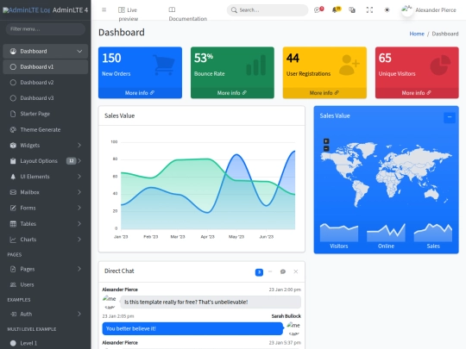Zoom in on the world map
This screenshot has height=349, width=466.
[326, 141]
